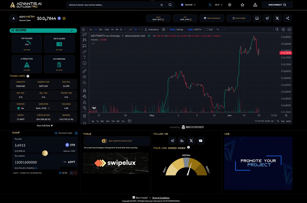Open ETH token selector in You pay
This screenshot has height=203, width=307.
(70, 145)
